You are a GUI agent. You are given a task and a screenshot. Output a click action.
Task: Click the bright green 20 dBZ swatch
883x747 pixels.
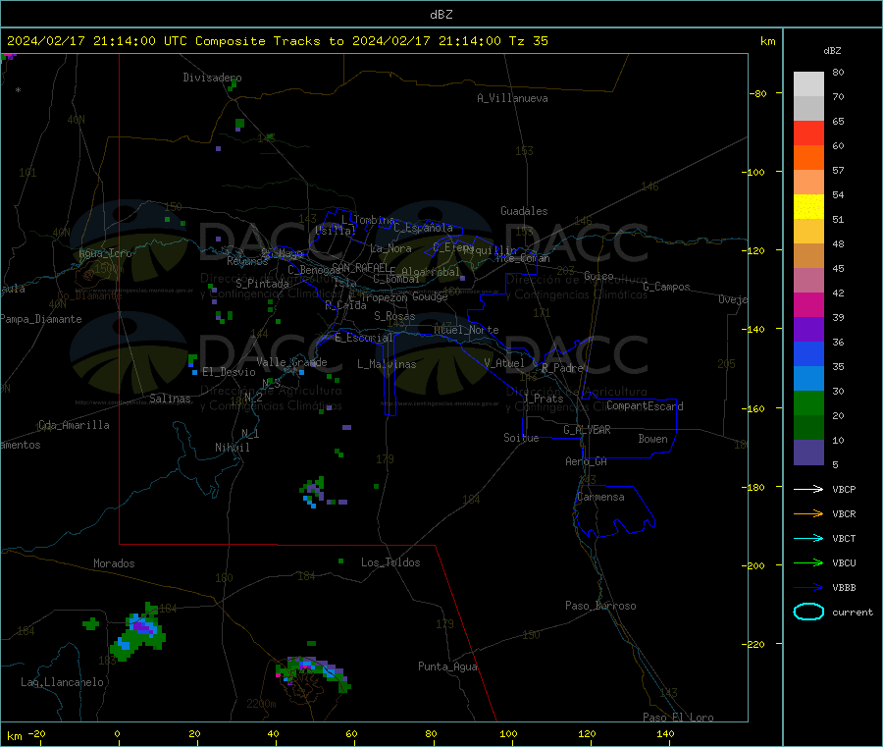[808, 402]
